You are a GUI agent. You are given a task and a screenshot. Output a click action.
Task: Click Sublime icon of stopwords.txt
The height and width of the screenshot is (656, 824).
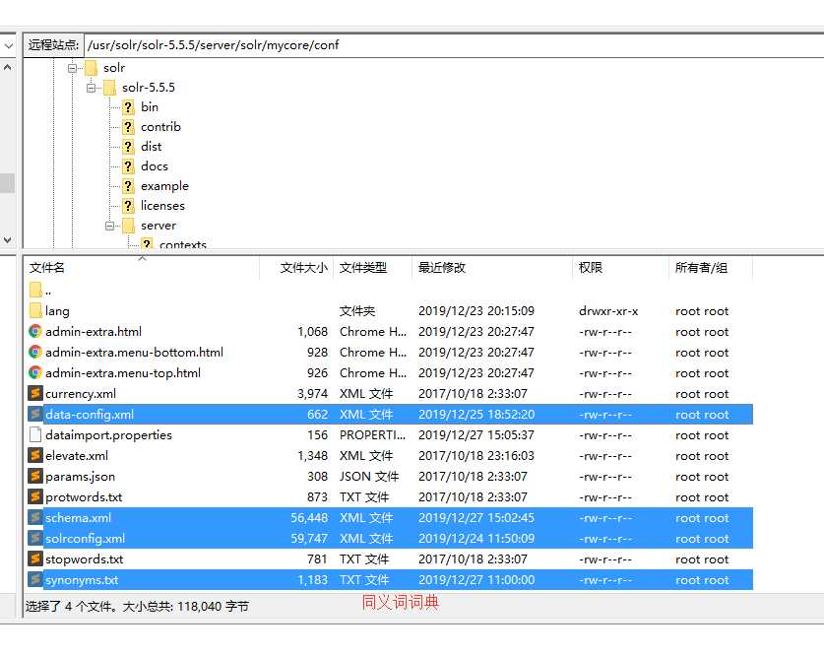pos(35,558)
